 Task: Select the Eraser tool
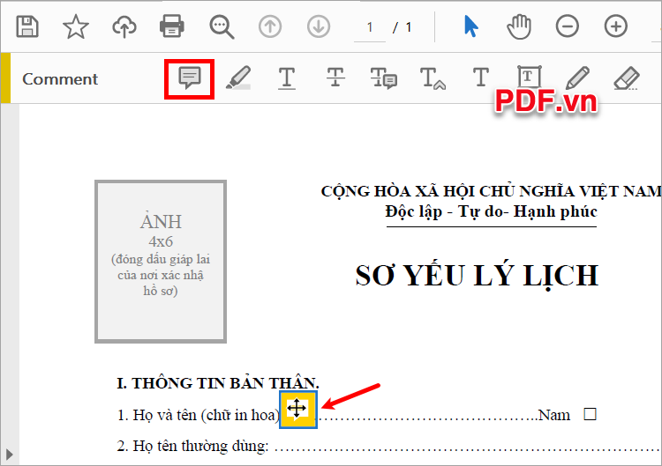coord(627,78)
